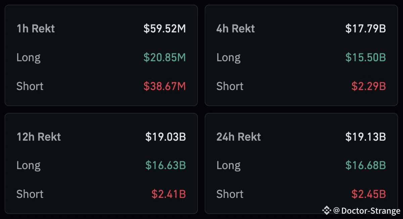Select the 1h Rekt card title

[36, 29]
